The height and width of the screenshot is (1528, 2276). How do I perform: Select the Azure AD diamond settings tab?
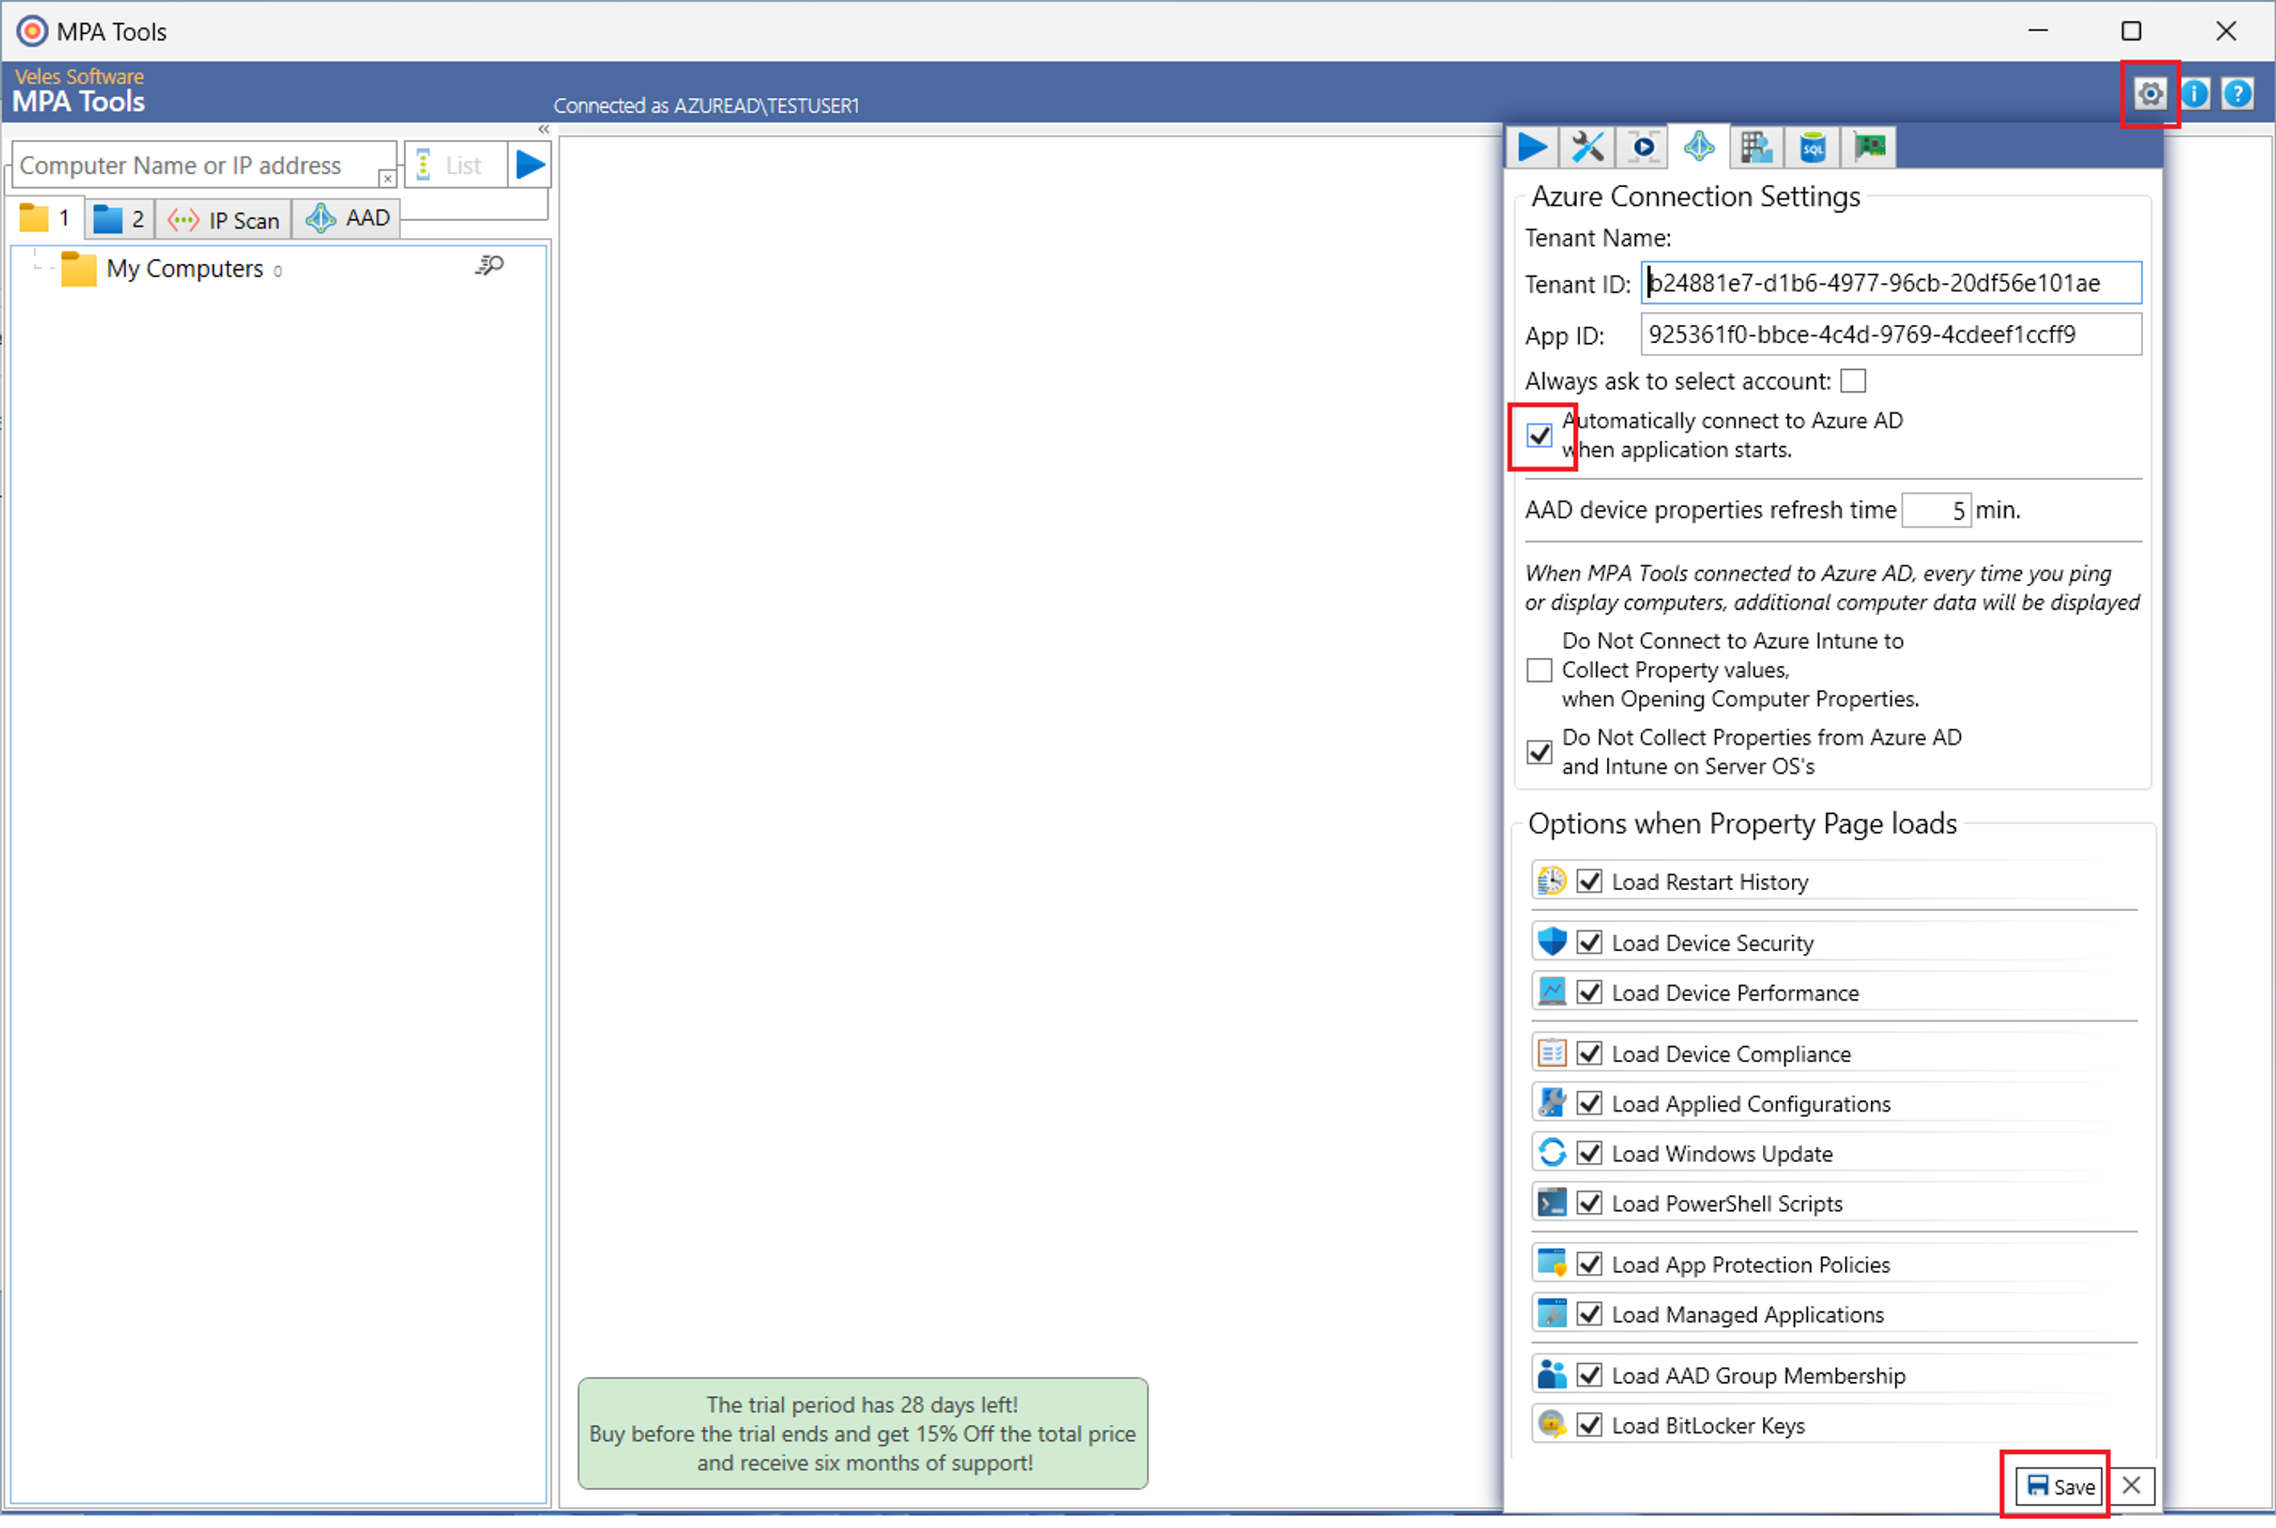click(1698, 147)
